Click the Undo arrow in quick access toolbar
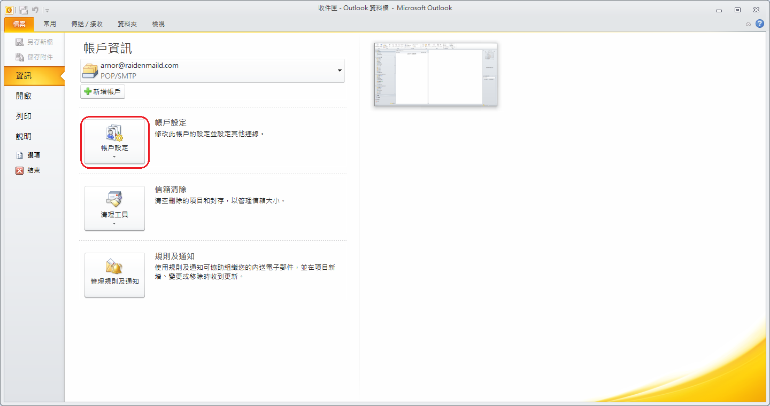The width and height of the screenshot is (770, 406). click(35, 9)
